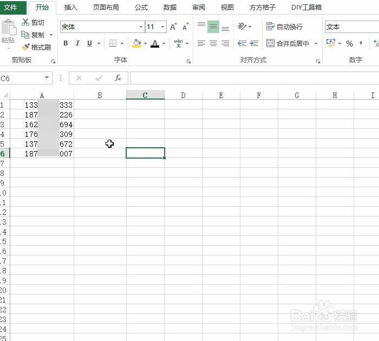Apply comma style format
379x341 pixels.
[x=361, y=43]
